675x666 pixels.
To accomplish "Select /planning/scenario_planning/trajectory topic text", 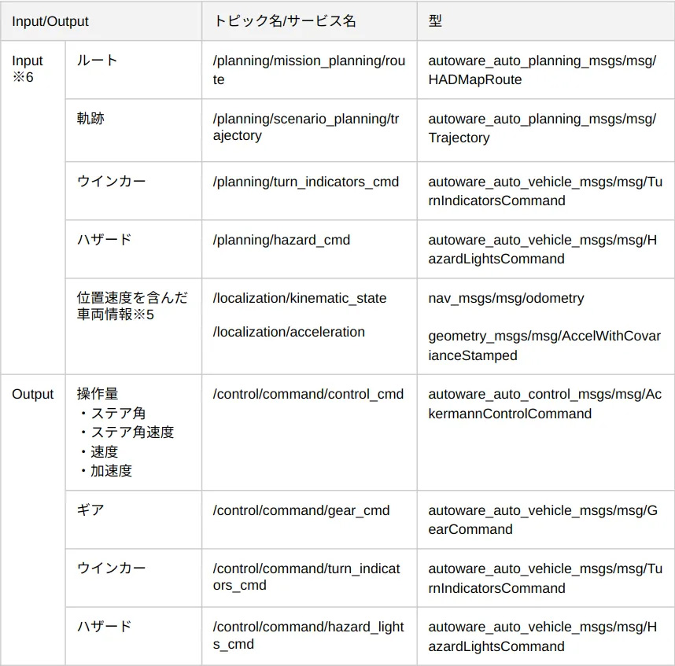I will (306, 127).
